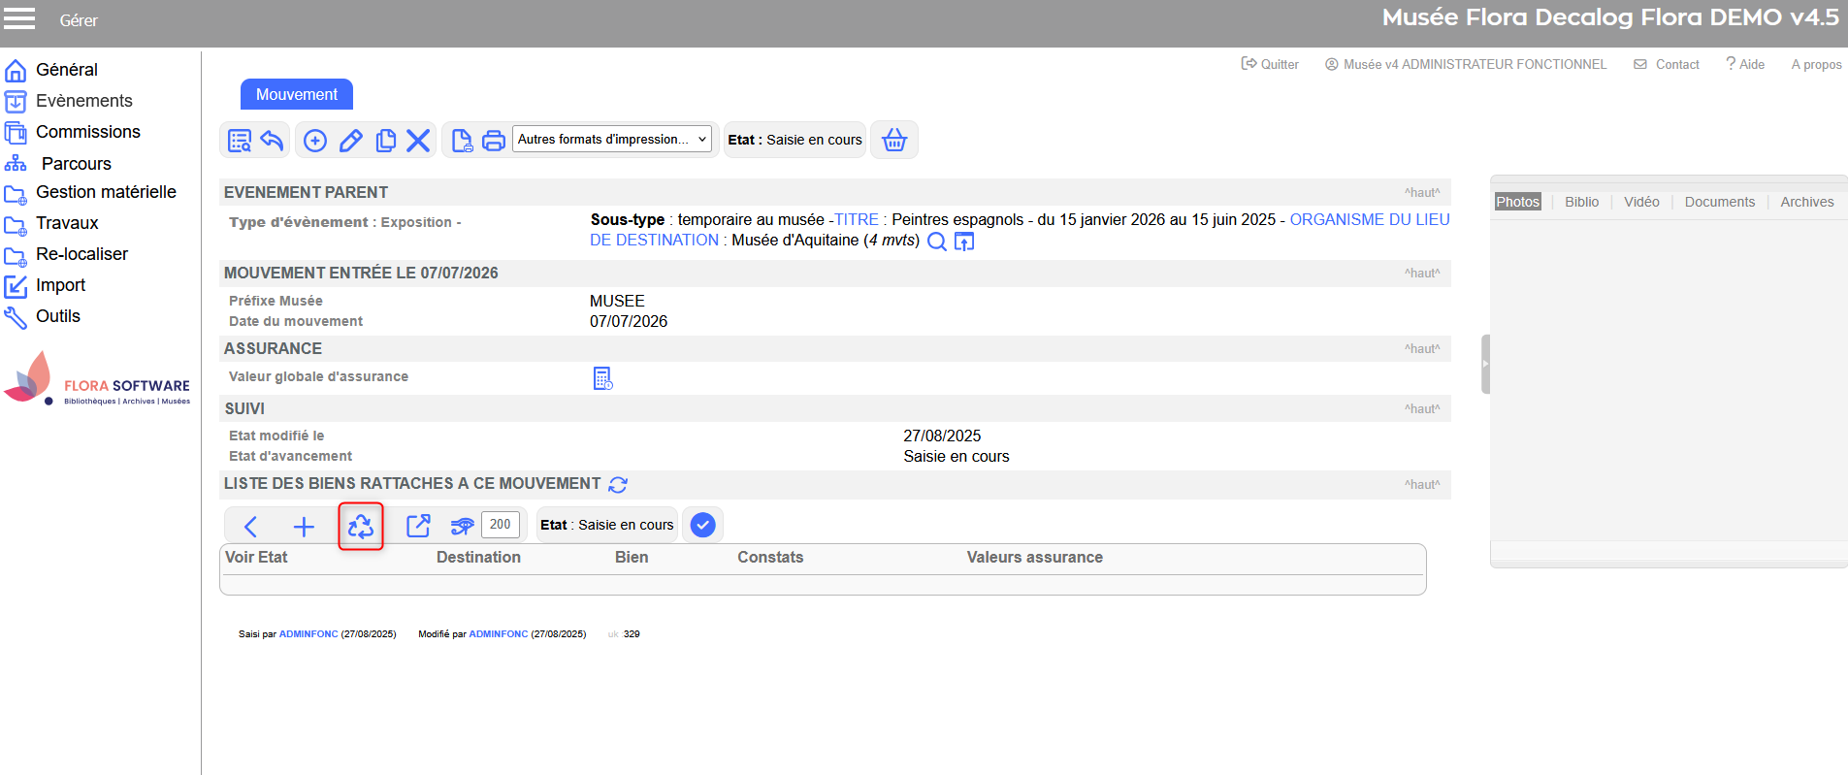This screenshot has height=775, width=1848.
Task: Click the duplicate record icon
Action: click(x=385, y=141)
